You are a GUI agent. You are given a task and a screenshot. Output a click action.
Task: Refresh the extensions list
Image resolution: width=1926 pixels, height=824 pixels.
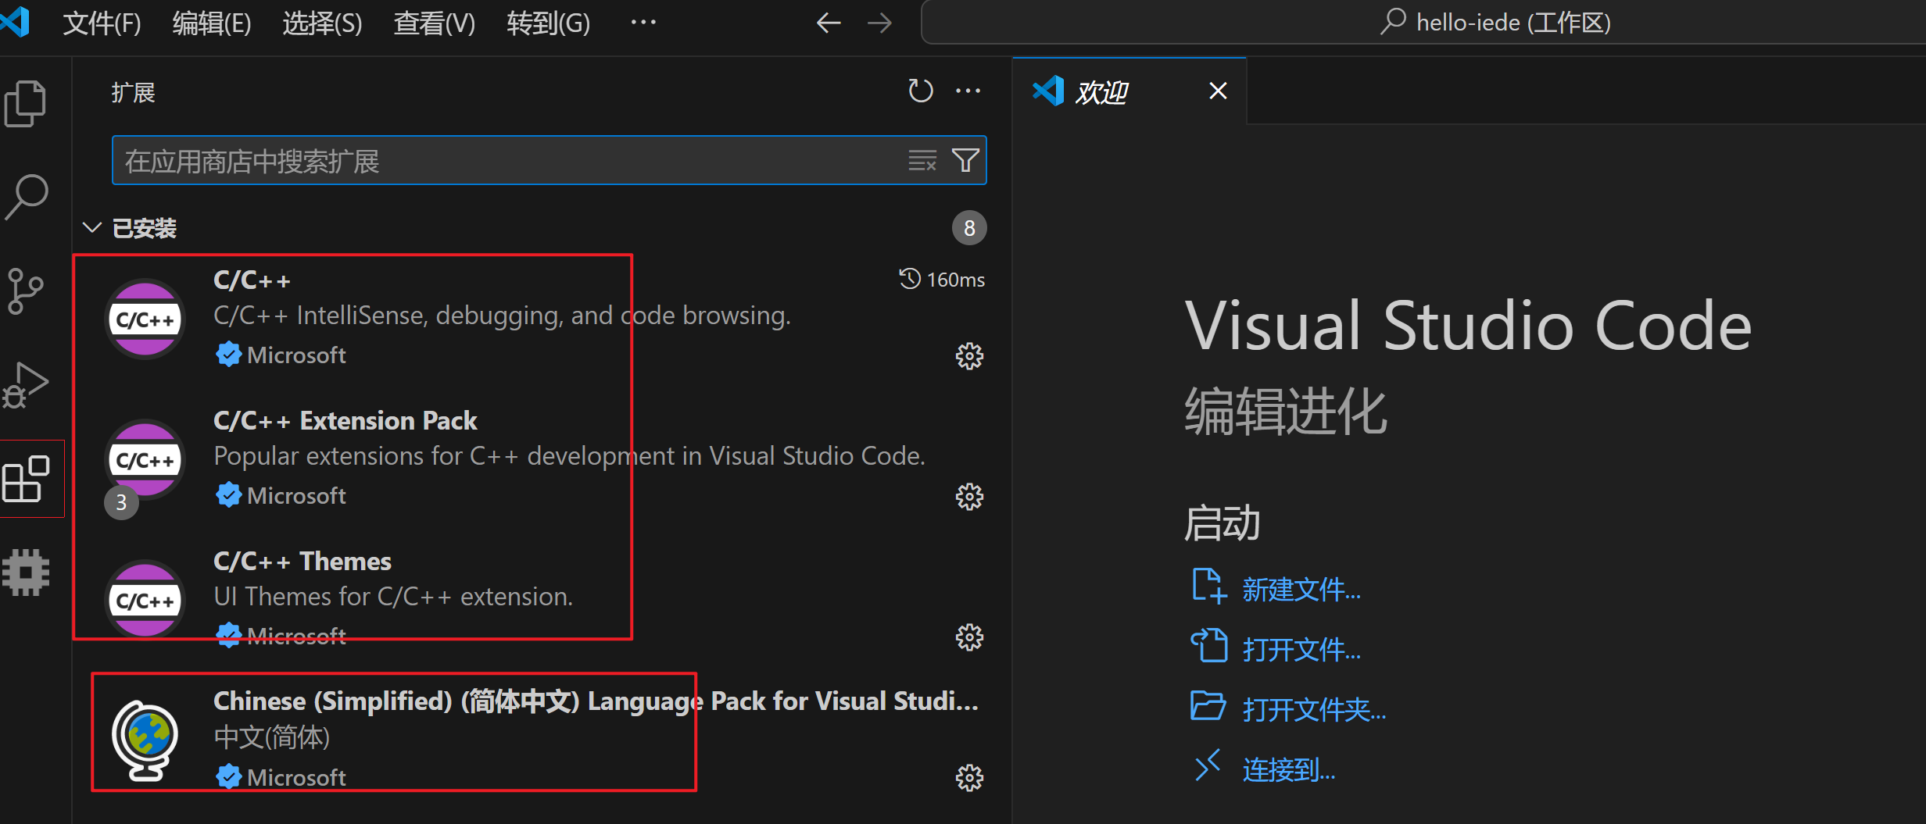coord(920,91)
